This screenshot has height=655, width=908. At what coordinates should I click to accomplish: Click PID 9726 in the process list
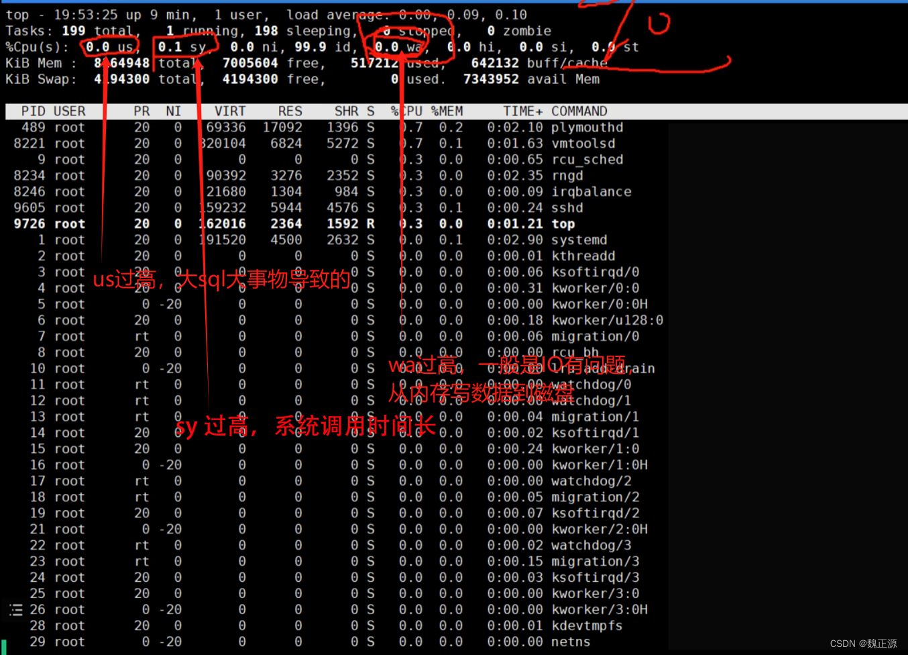click(30, 224)
